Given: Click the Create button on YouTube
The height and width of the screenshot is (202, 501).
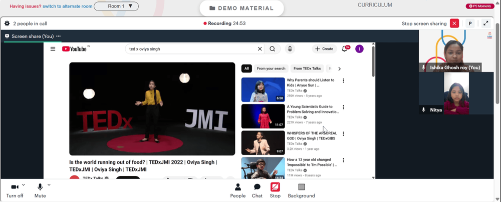Looking at the screenshot, I should pyautogui.click(x=324, y=49).
